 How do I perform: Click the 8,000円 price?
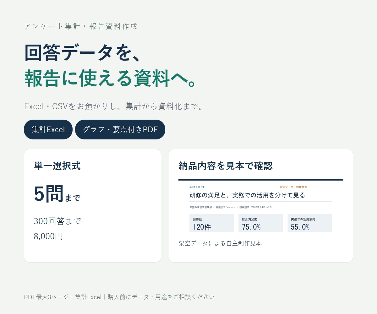click(48, 236)
